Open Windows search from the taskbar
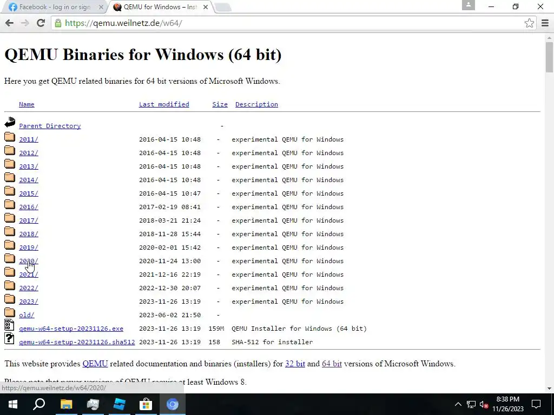 [x=39, y=404]
